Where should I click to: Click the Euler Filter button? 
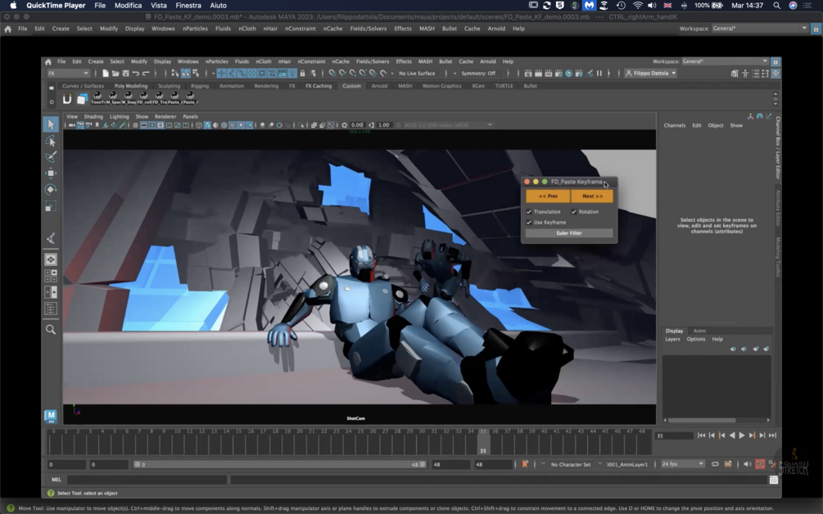tap(569, 233)
